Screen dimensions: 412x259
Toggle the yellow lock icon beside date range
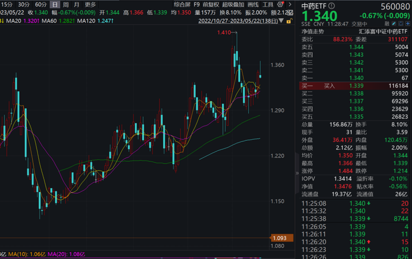pos(289,21)
